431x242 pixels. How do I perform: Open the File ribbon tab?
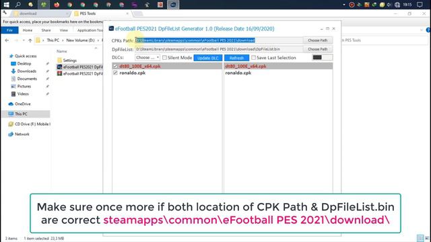[x=9, y=30]
